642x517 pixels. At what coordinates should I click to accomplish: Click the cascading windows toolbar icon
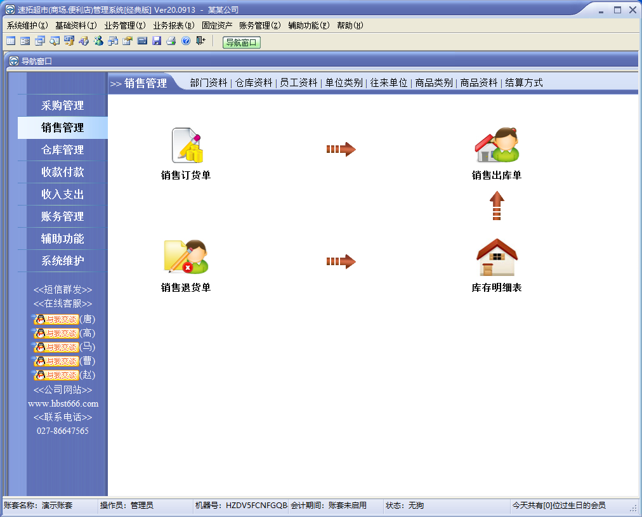(40, 41)
